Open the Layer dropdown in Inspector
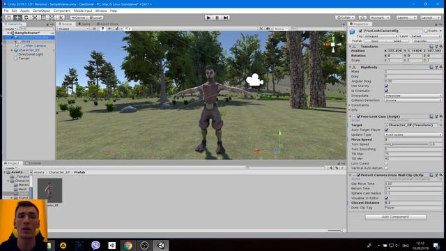The height and width of the screenshot is (251, 446). pyautogui.click(x=426, y=36)
